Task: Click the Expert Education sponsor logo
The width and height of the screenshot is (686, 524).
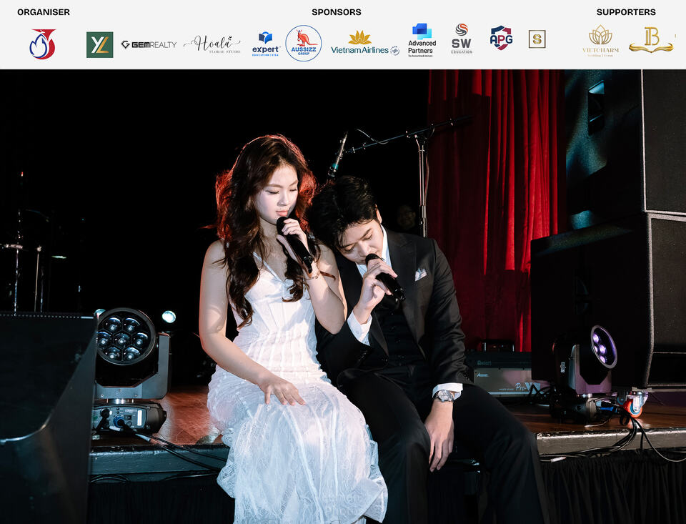Action: point(266,44)
